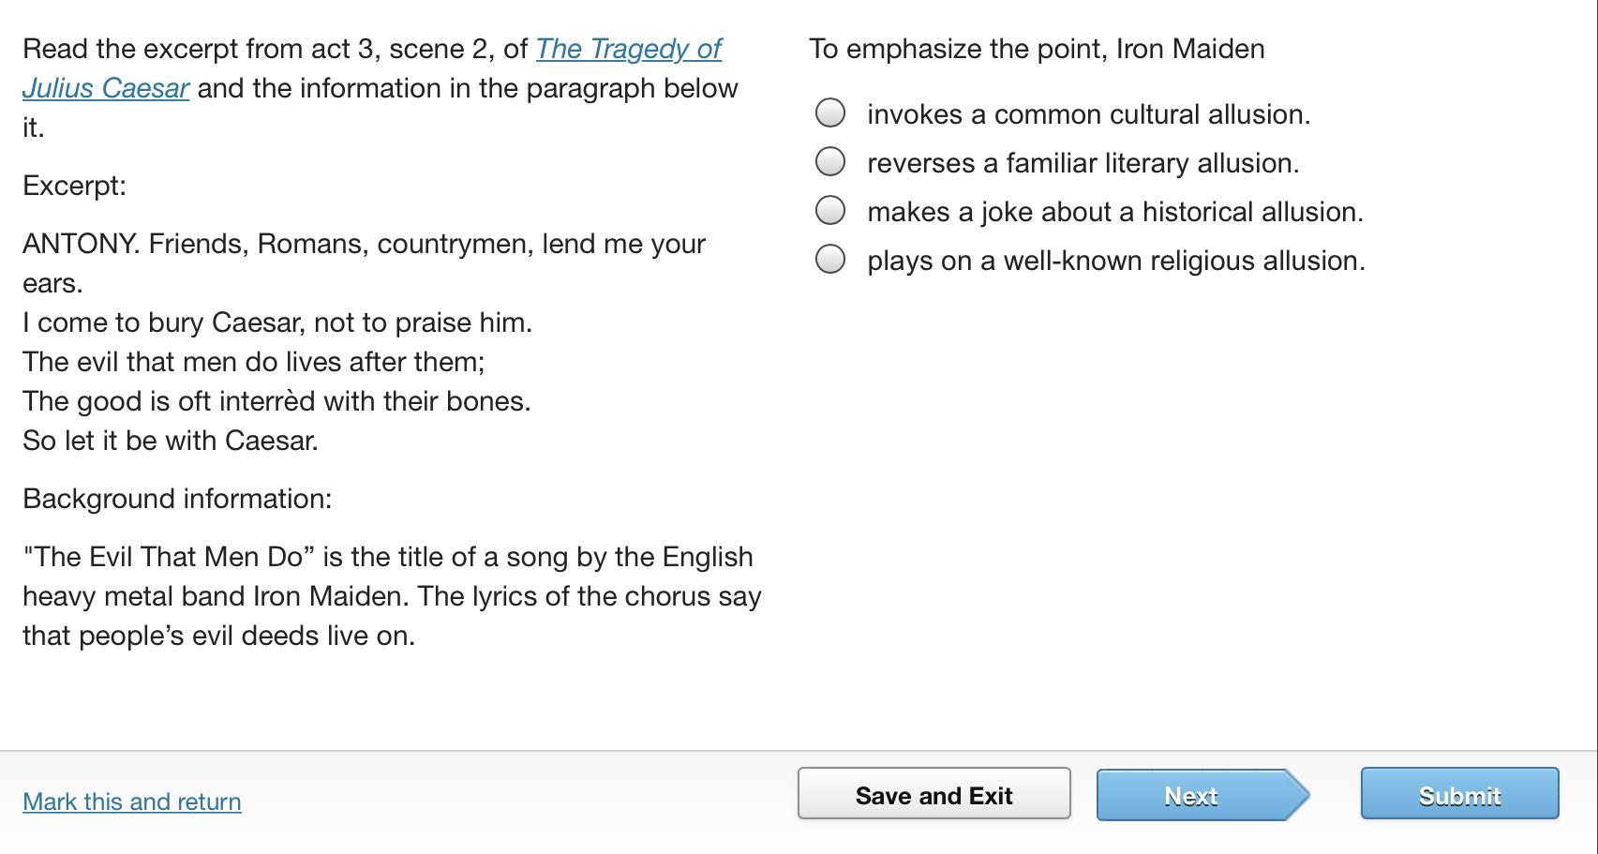The height and width of the screenshot is (854, 1598).
Task: Click 'that people's evil deeds live on' text
Action: click(x=218, y=636)
